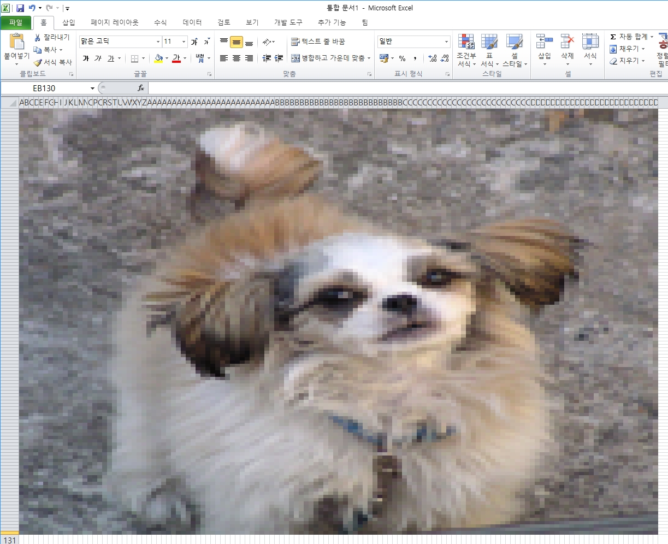
Task: Click the increase decimal icon
Action: click(432, 58)
